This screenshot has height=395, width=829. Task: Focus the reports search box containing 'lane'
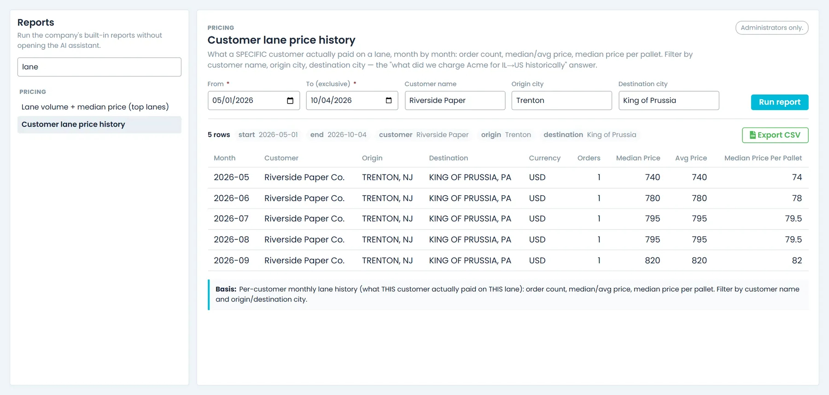tap(99, 67)
